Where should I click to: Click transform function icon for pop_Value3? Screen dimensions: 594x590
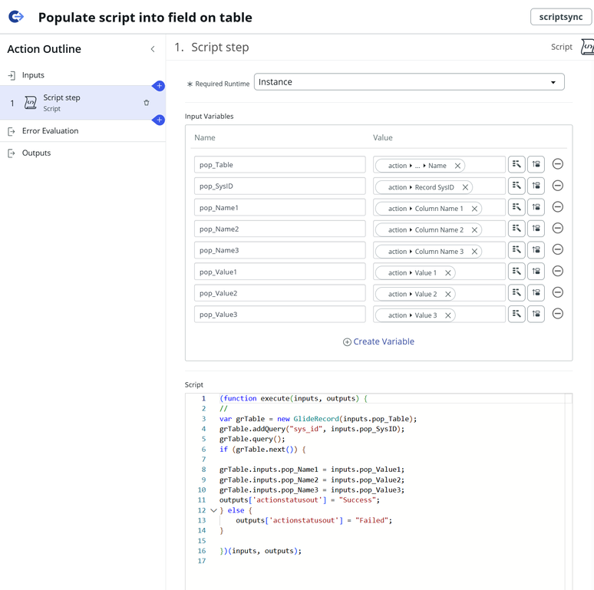pos(536,314)
